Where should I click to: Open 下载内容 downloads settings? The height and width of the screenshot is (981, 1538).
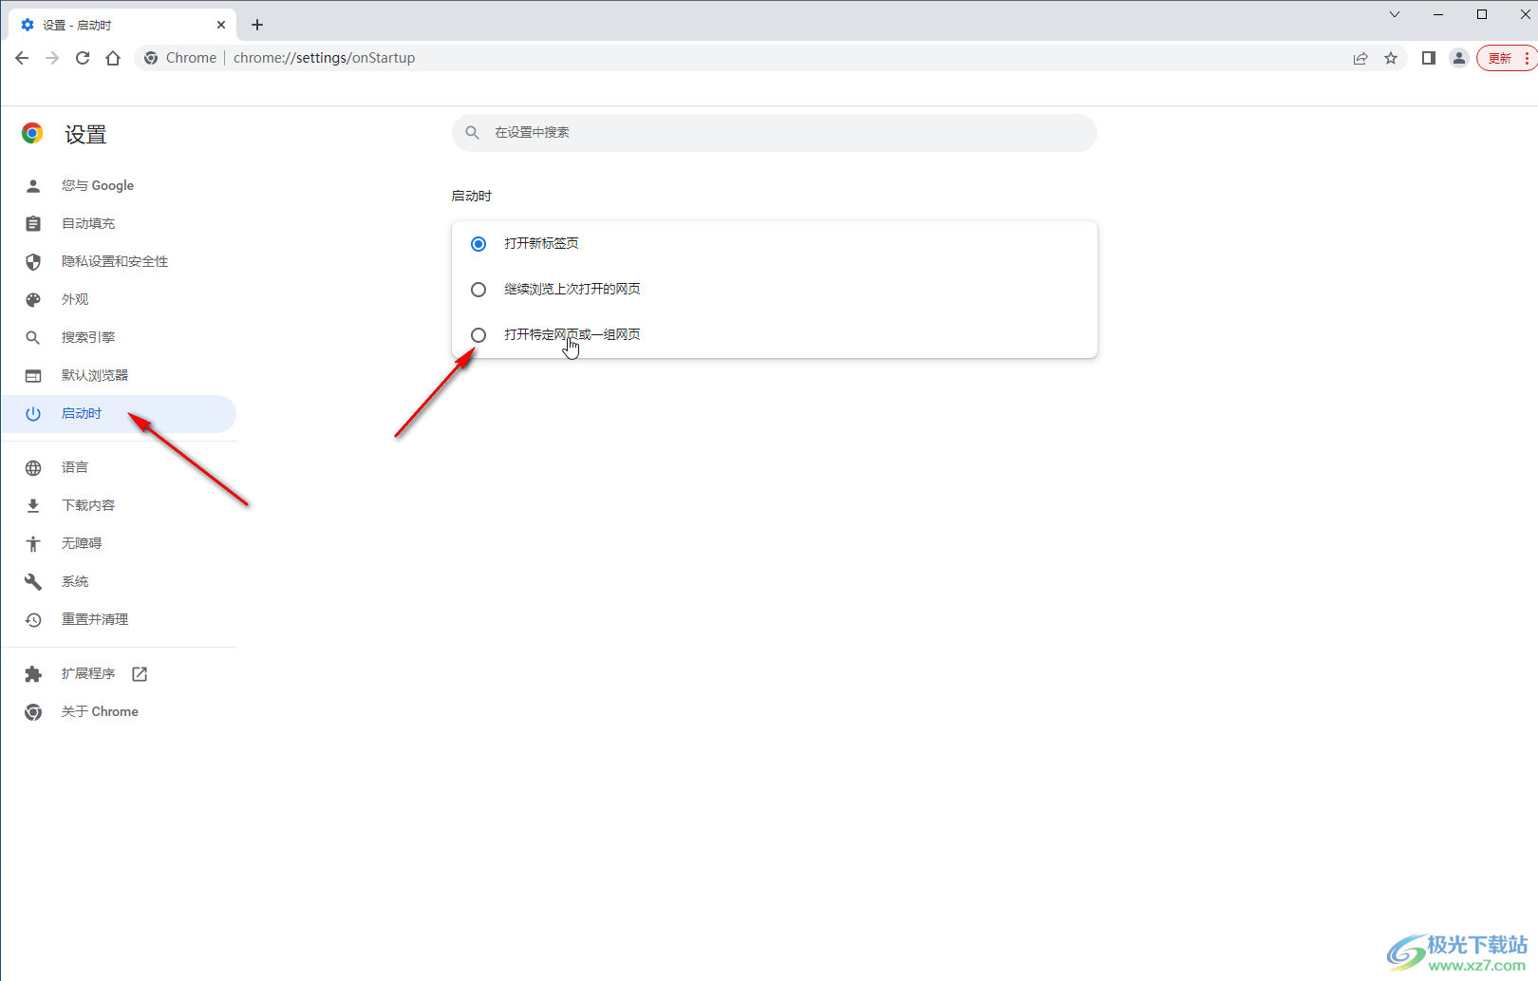tap(119, 506)
